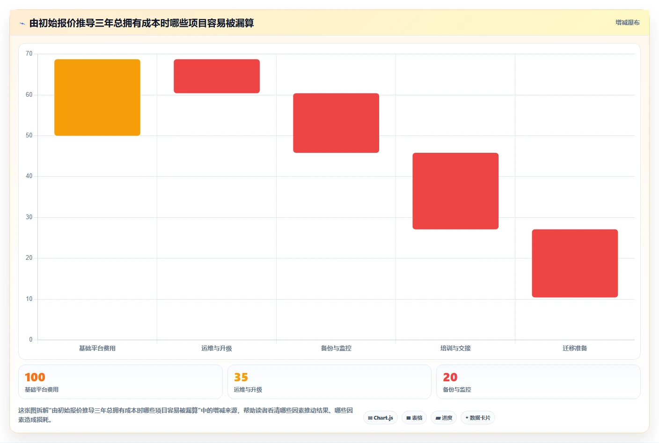The height and width of the screenshot is (443, 659).
Task: Open the Chart.js chip
Action: click(x=381, y=418)
